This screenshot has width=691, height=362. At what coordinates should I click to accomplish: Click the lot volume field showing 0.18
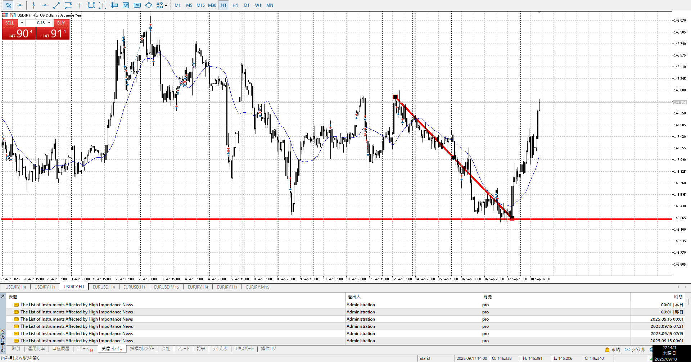[x=36, y=23]
